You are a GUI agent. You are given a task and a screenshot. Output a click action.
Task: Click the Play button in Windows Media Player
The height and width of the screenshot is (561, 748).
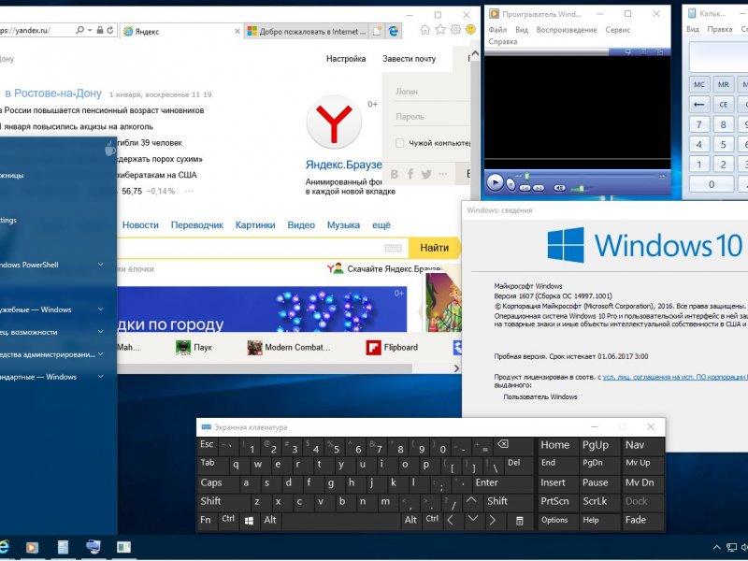click(x=495, y=181)
